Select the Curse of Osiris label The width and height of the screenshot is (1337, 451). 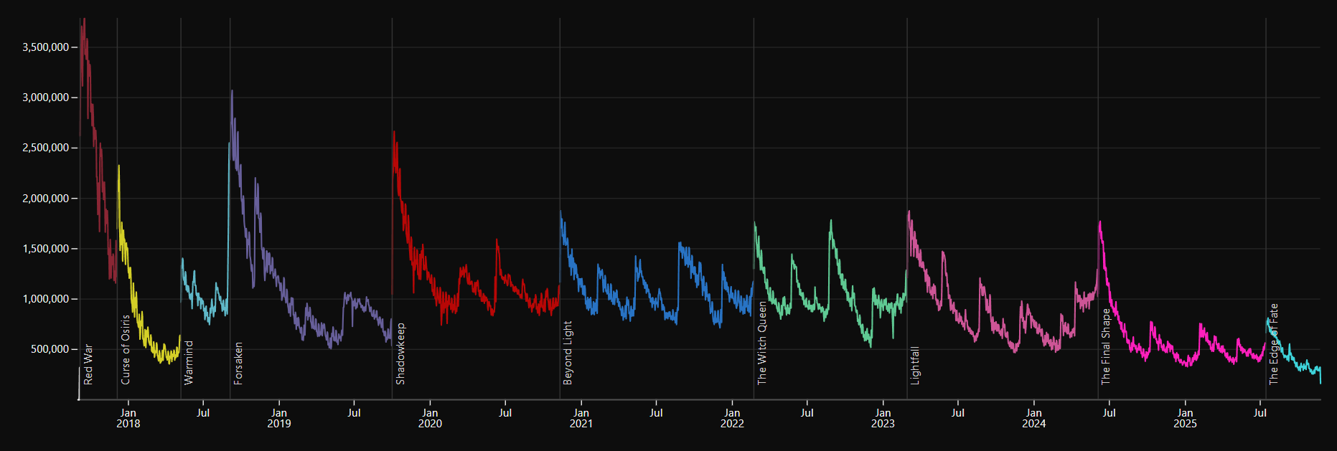pos(126,350)
